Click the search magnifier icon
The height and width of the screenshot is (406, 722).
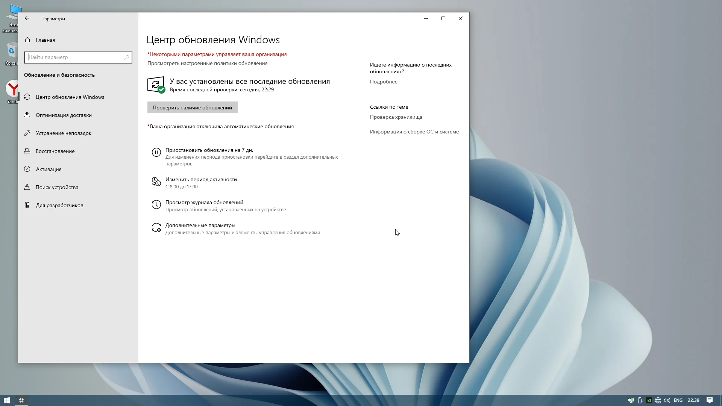tap(127, 58)
